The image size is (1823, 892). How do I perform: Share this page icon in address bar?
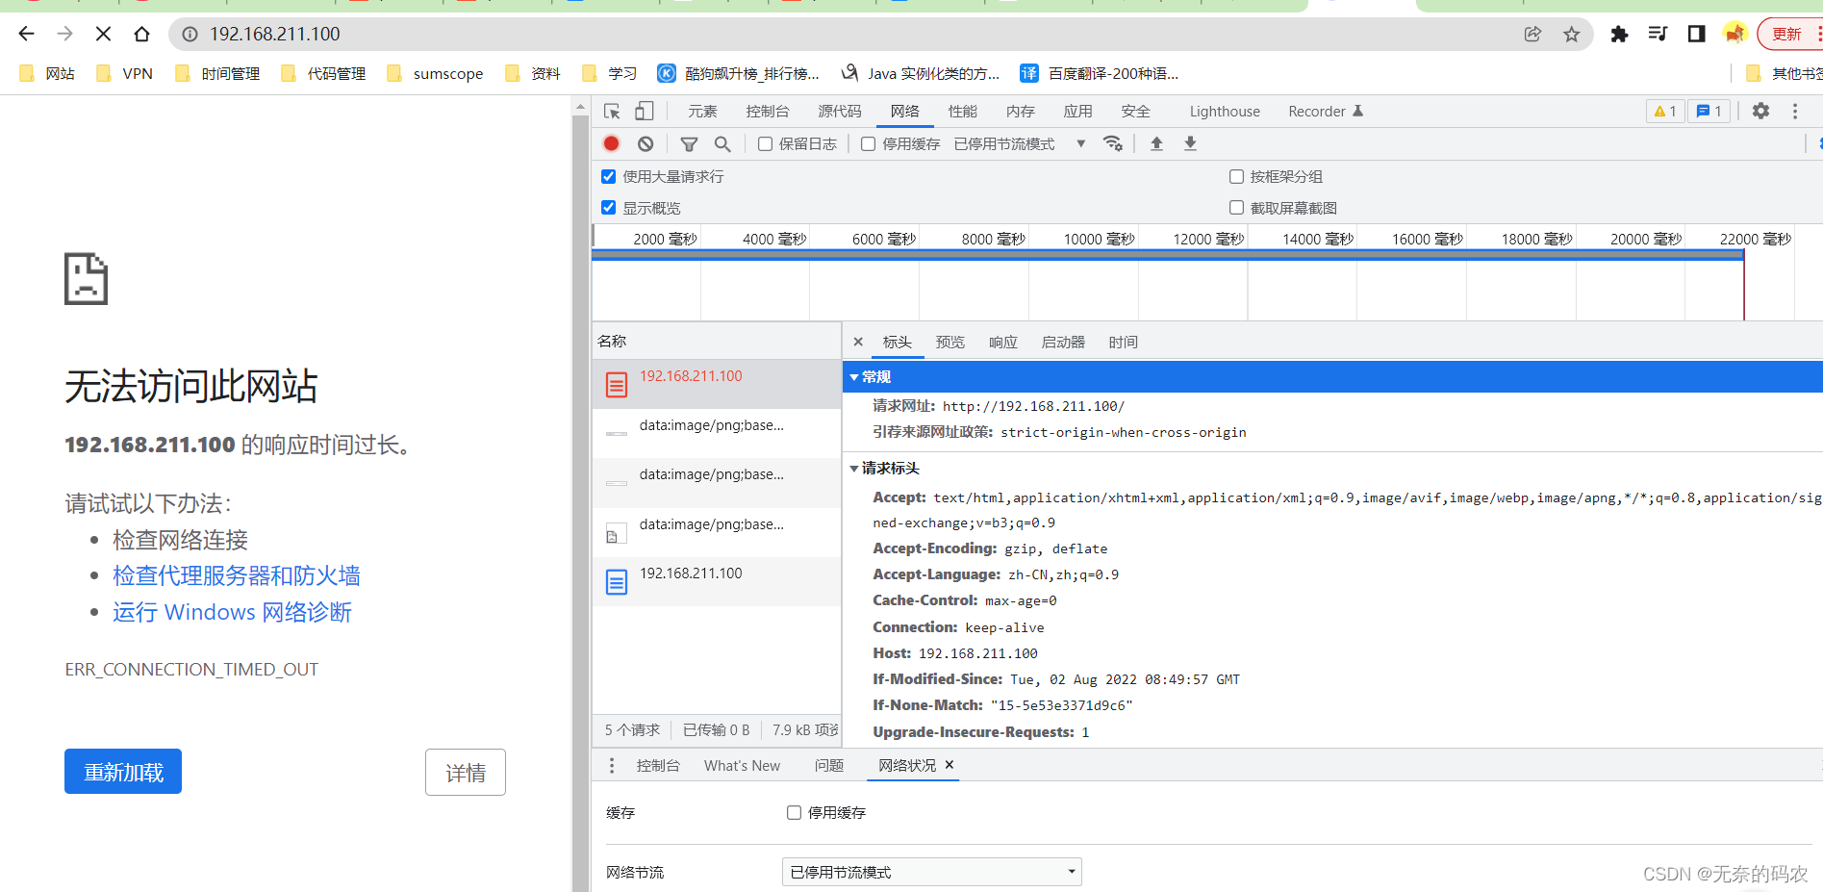[x=1532, y=34]
